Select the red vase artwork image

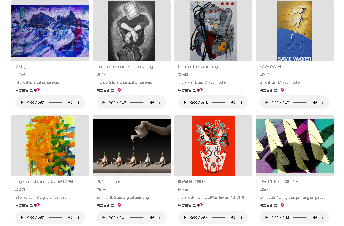213,146
